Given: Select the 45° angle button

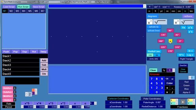Looking at the screenshot, I should click(x=177, y=35).
